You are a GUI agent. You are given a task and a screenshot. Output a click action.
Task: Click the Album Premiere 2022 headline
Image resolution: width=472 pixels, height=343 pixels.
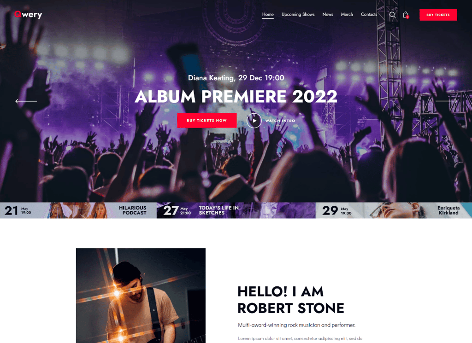(x=236, y=97)
